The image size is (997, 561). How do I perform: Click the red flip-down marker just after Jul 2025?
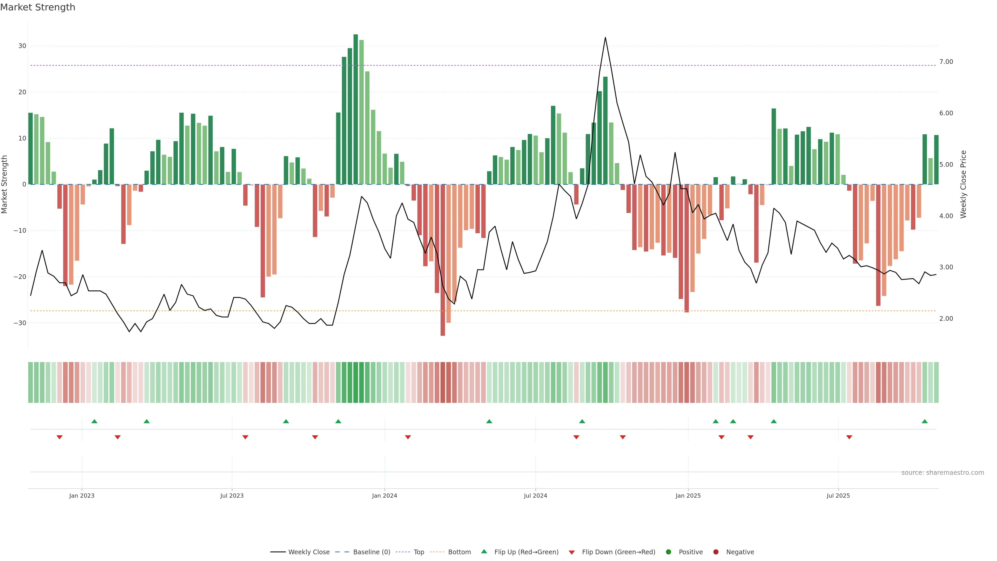pos(849,437)
